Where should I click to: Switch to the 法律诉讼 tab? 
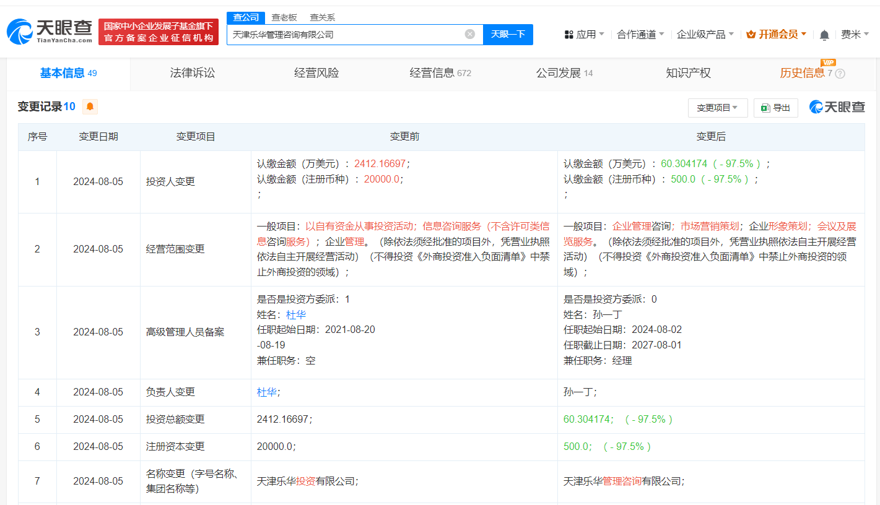(193, 73)
